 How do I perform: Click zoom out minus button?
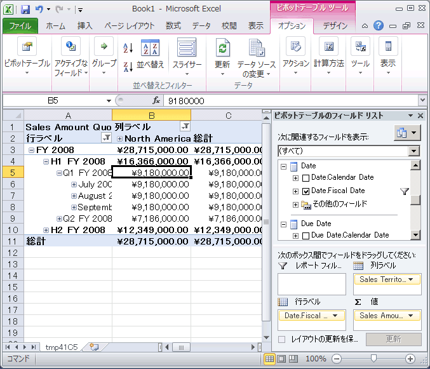coord(337,359)
